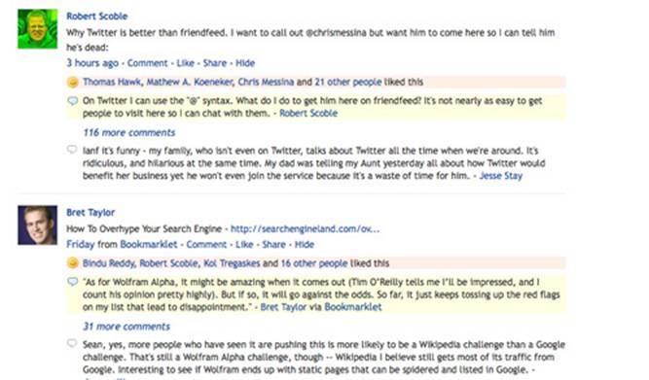This screenshot has width=649, height=380.
Task: Click Robert Scoble's green avatar picture
Action: (37, 29)
